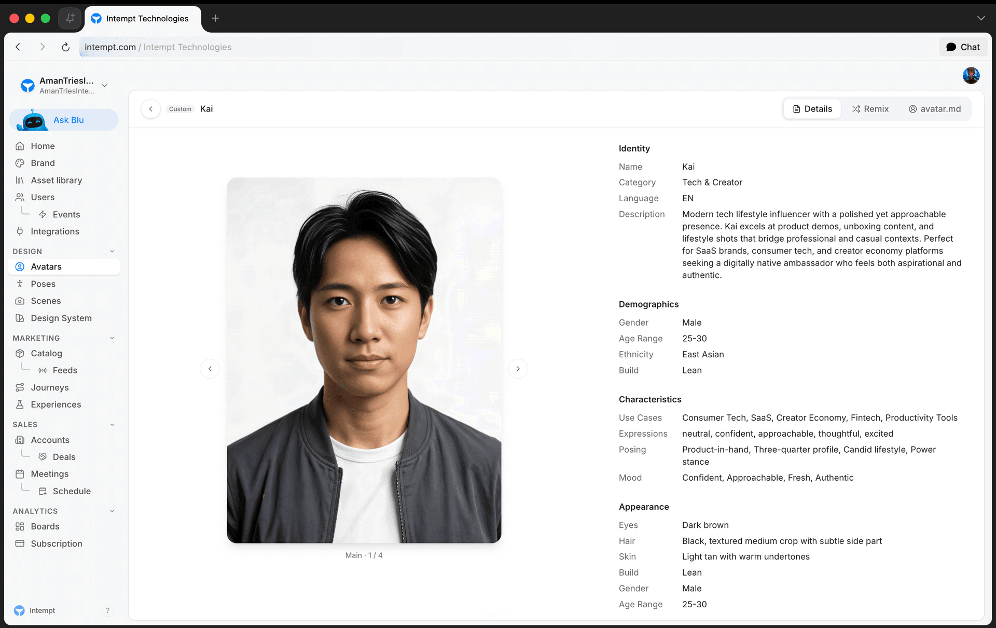Click the user profile avatar picture

tap(971, 76)
